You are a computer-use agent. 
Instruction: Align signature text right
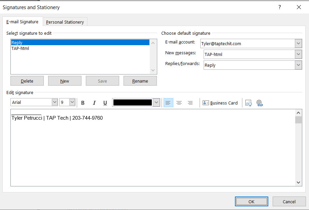pos(190,103)
